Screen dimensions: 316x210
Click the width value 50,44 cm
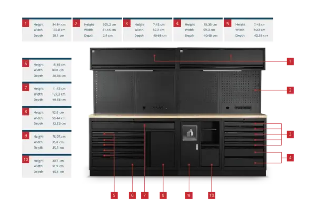click(x=59, y=118)
